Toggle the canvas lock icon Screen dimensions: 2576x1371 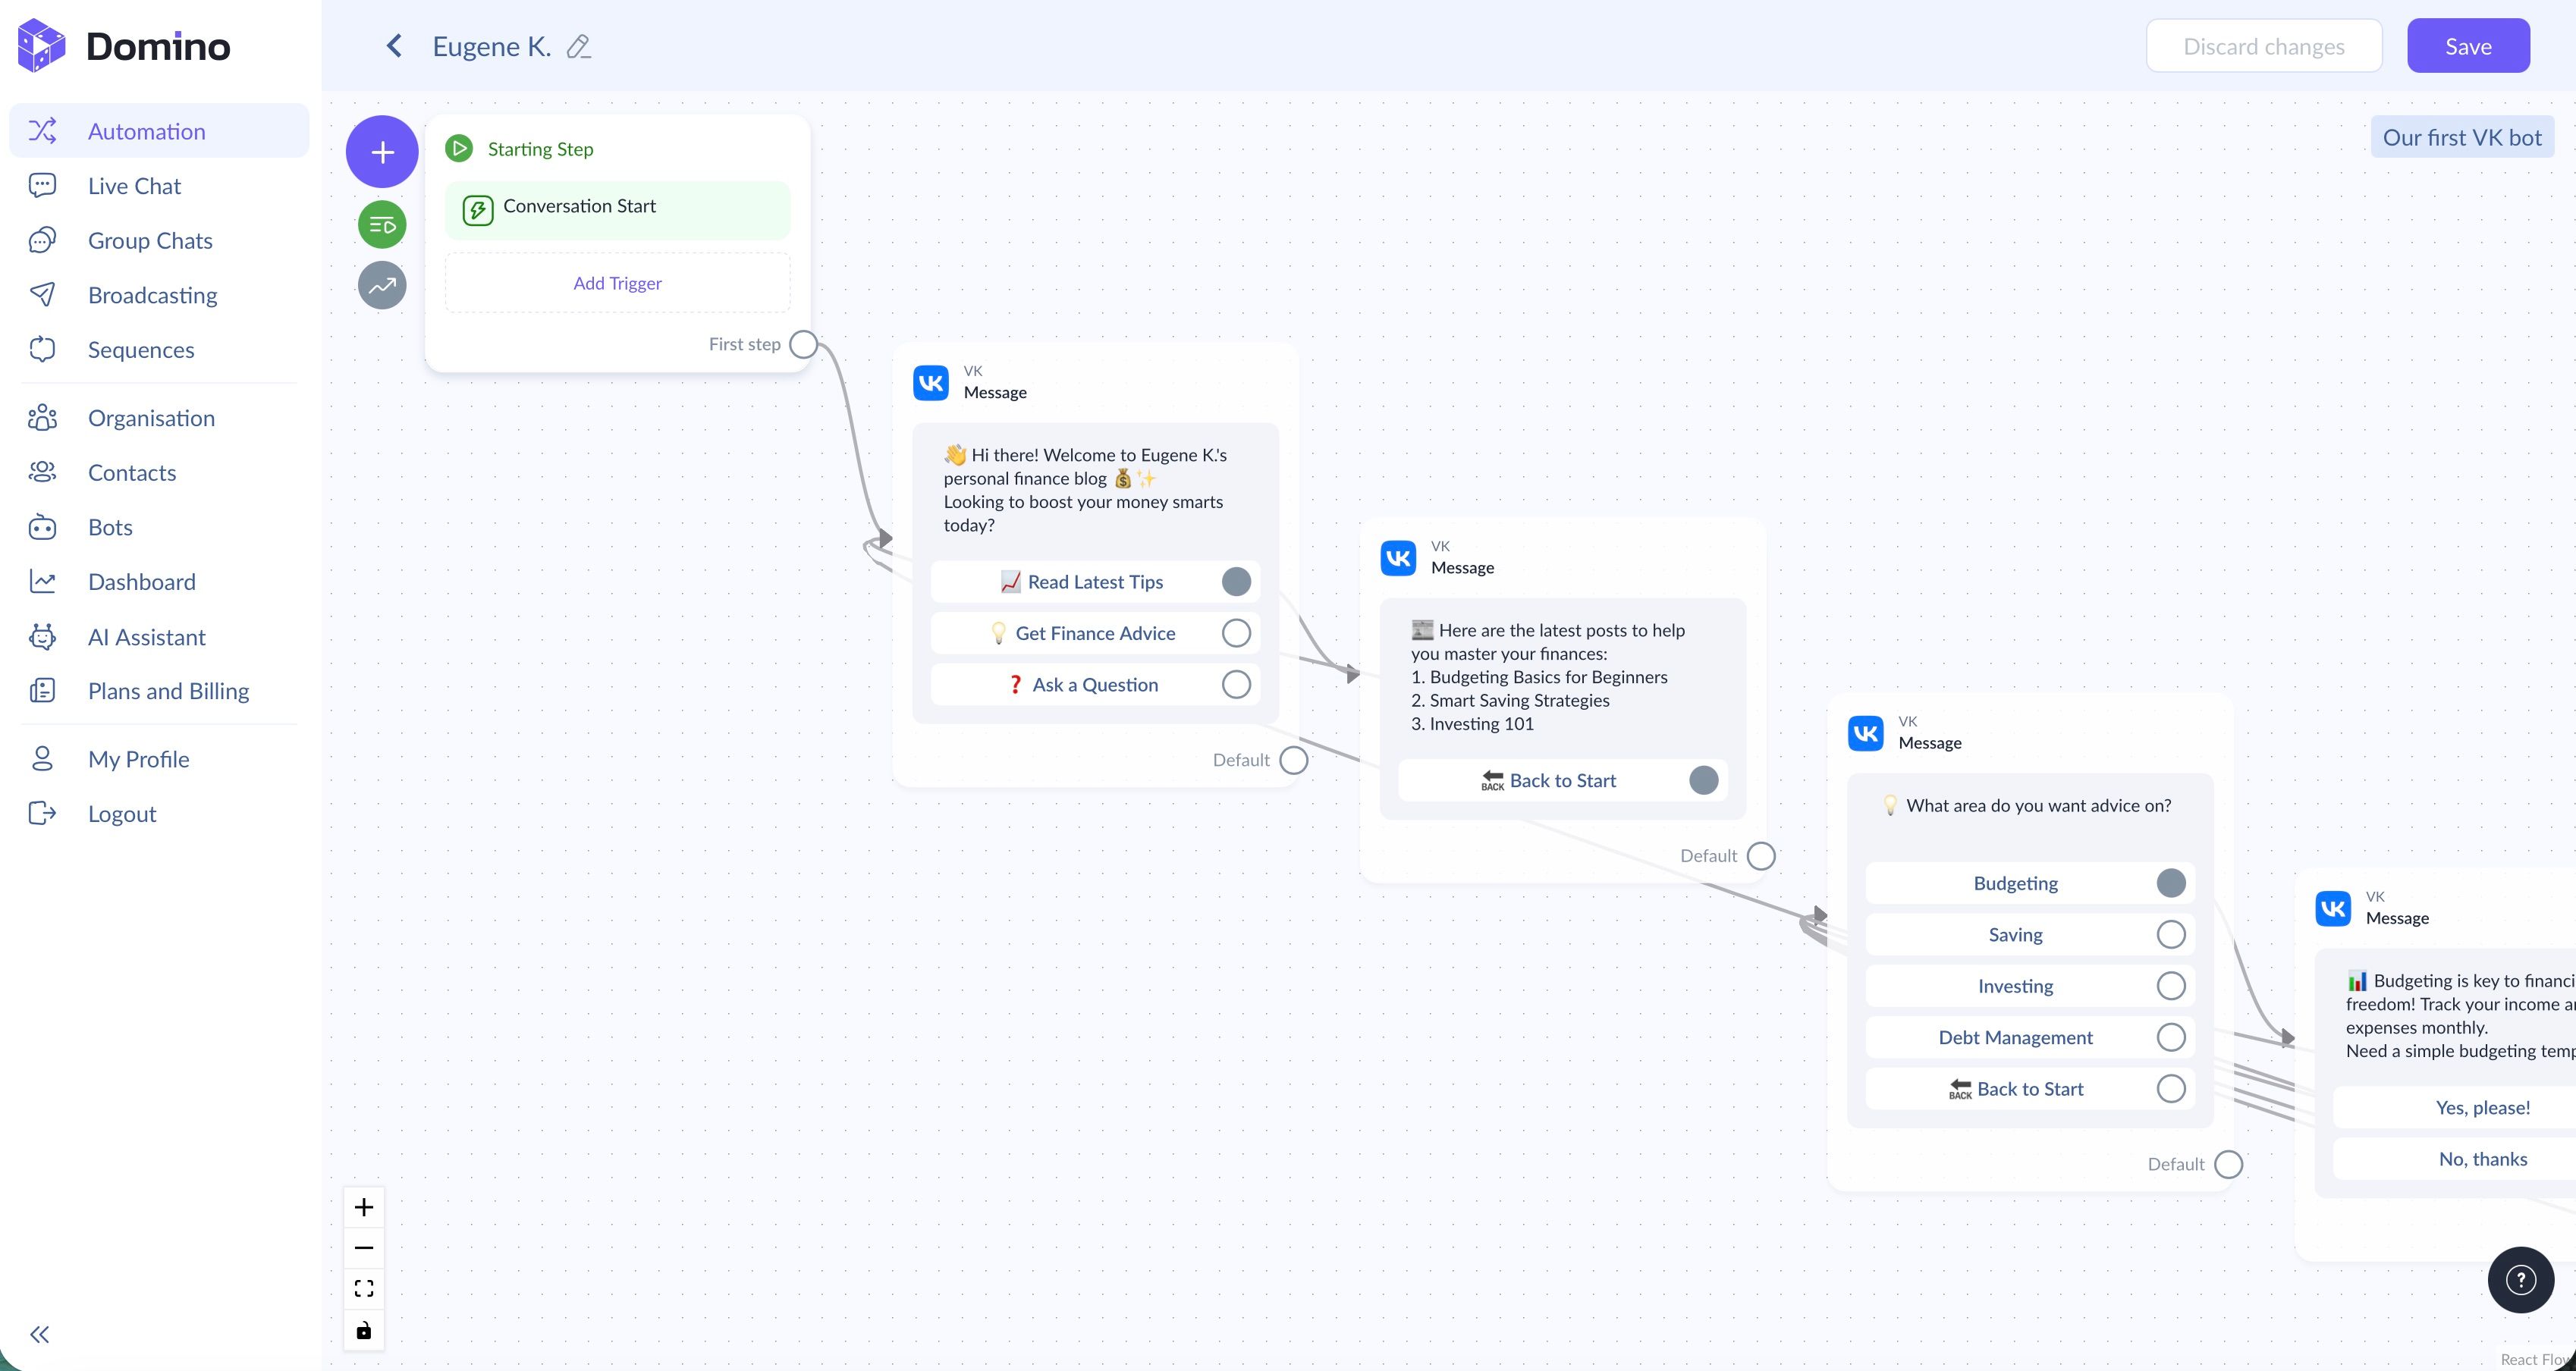tap(364, 1330)
